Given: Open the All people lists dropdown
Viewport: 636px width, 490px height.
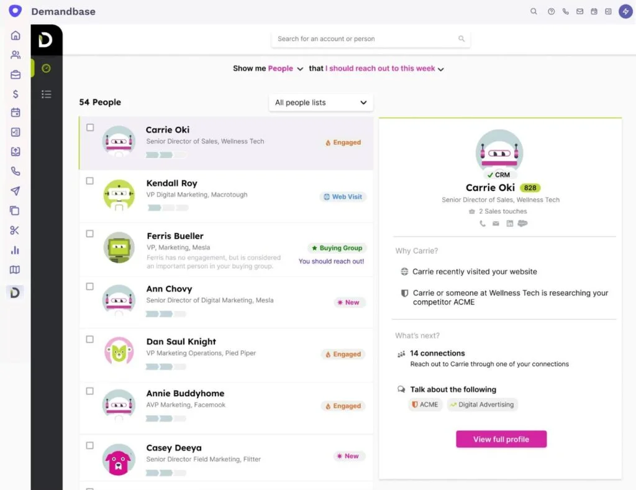Looking at the screenshot, I should [x=320, y=103].
